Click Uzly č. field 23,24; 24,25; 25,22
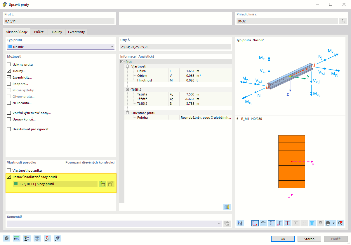This screenshot has width=351, height=245. (175, 47)
